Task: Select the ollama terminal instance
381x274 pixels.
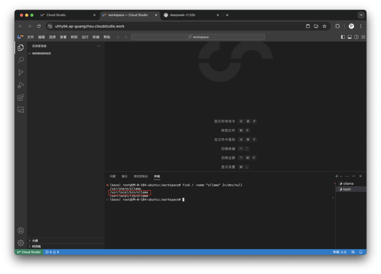Action: [351, 184]
